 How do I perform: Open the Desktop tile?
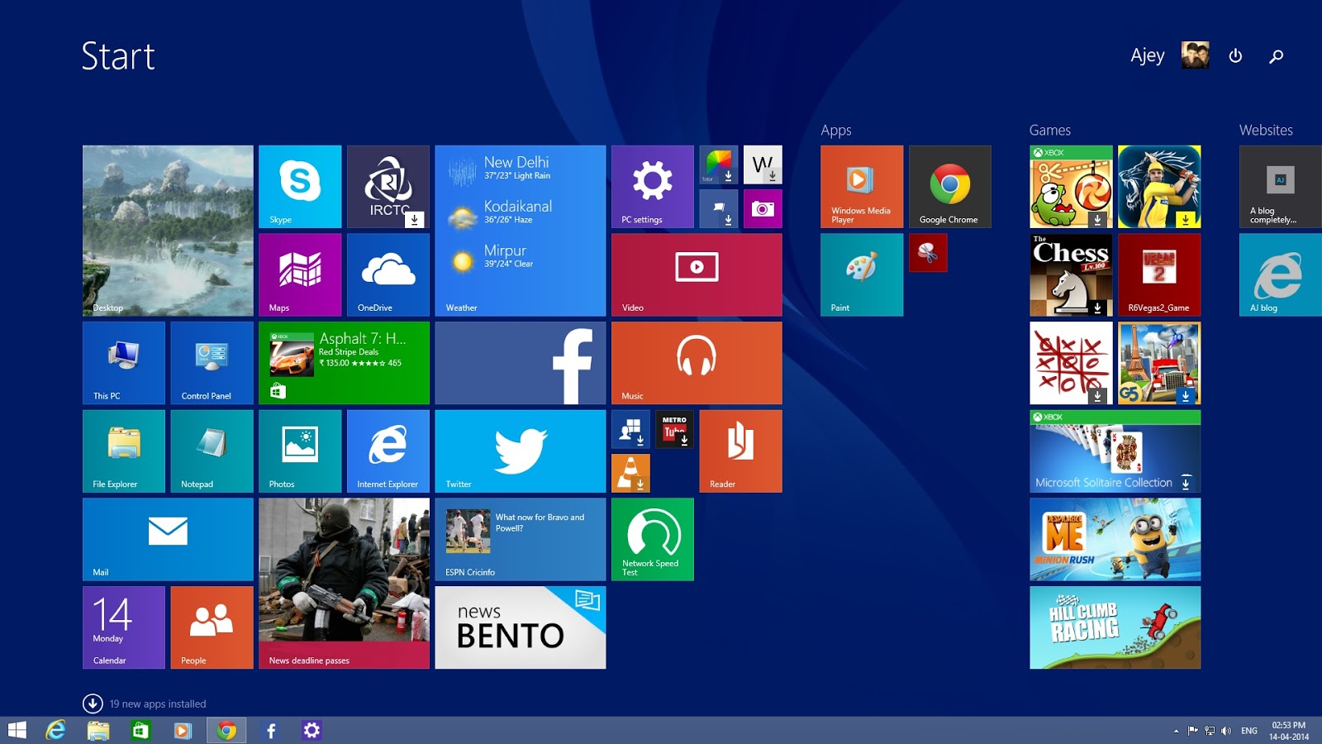pos(168,231)
